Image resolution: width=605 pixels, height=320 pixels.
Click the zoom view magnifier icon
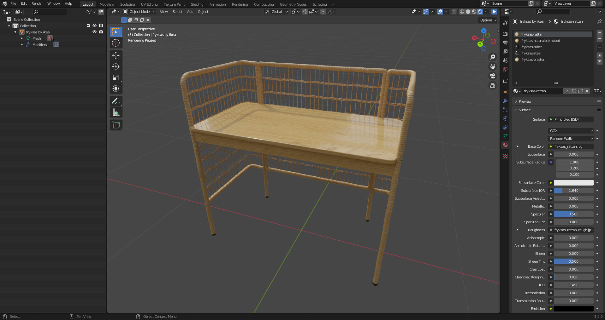coord(492,57)
